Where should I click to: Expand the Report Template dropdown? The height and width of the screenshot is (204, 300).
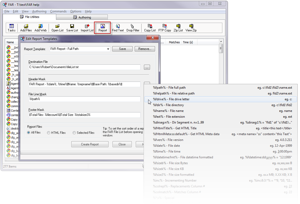(x=108, y=49)
